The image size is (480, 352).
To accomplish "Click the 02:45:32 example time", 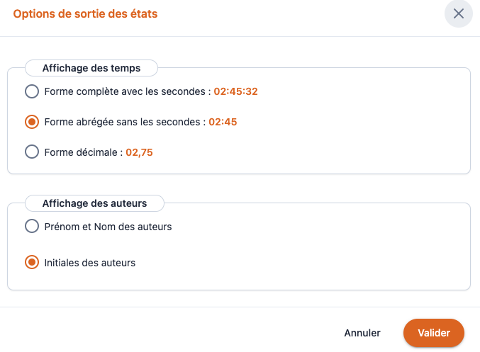I will click(235, 91).
